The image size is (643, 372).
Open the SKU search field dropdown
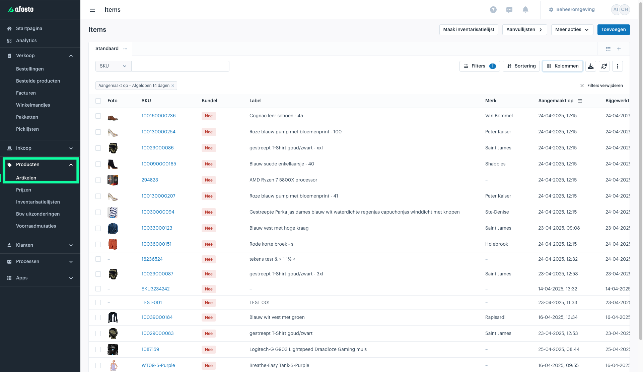click(113, 66)
